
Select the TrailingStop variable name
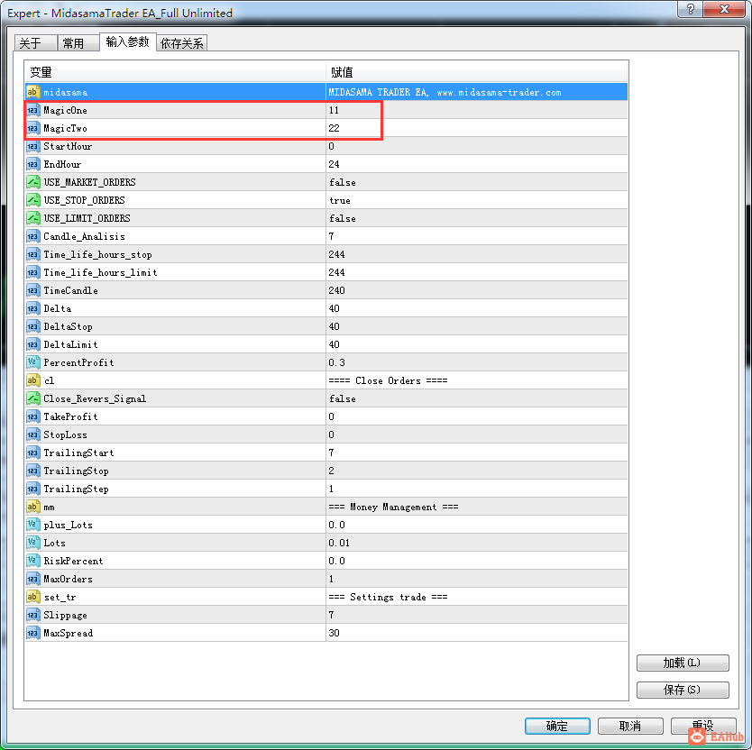pos(77,471)
